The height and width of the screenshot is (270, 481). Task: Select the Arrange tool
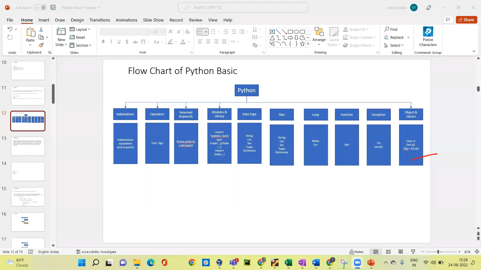click(x=319, y=37)
